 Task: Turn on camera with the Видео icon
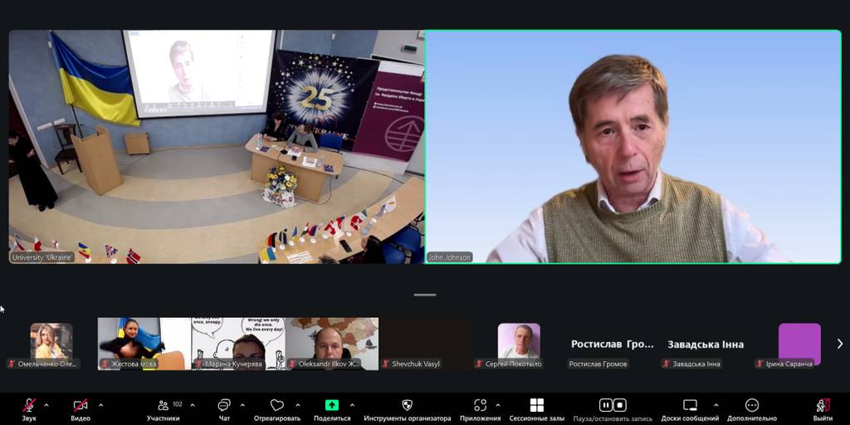[x=81, y=405]
